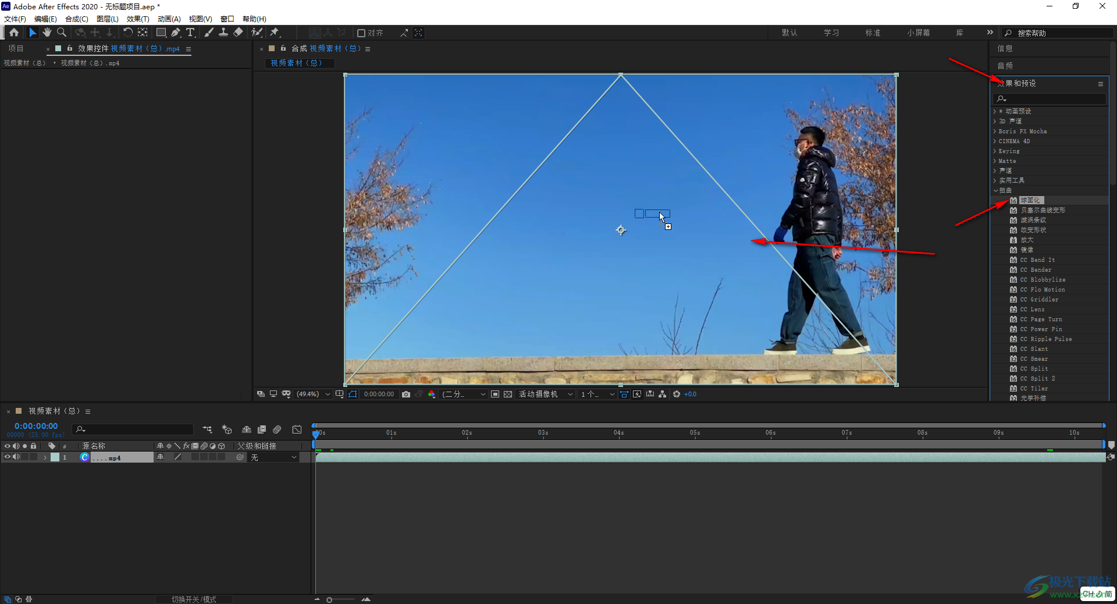Click the timeline zoom slider
The height and width of the screenshot is (604, 1117).
[341, 599]
